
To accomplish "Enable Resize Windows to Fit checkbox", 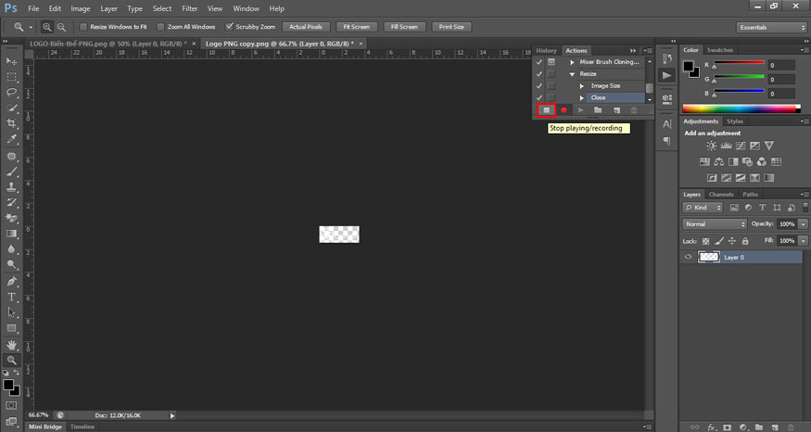I will coord(83,27).
